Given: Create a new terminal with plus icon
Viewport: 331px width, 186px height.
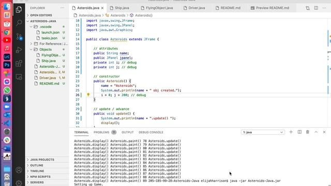Looking at the screenshot, I should click(x=291, y=132).
